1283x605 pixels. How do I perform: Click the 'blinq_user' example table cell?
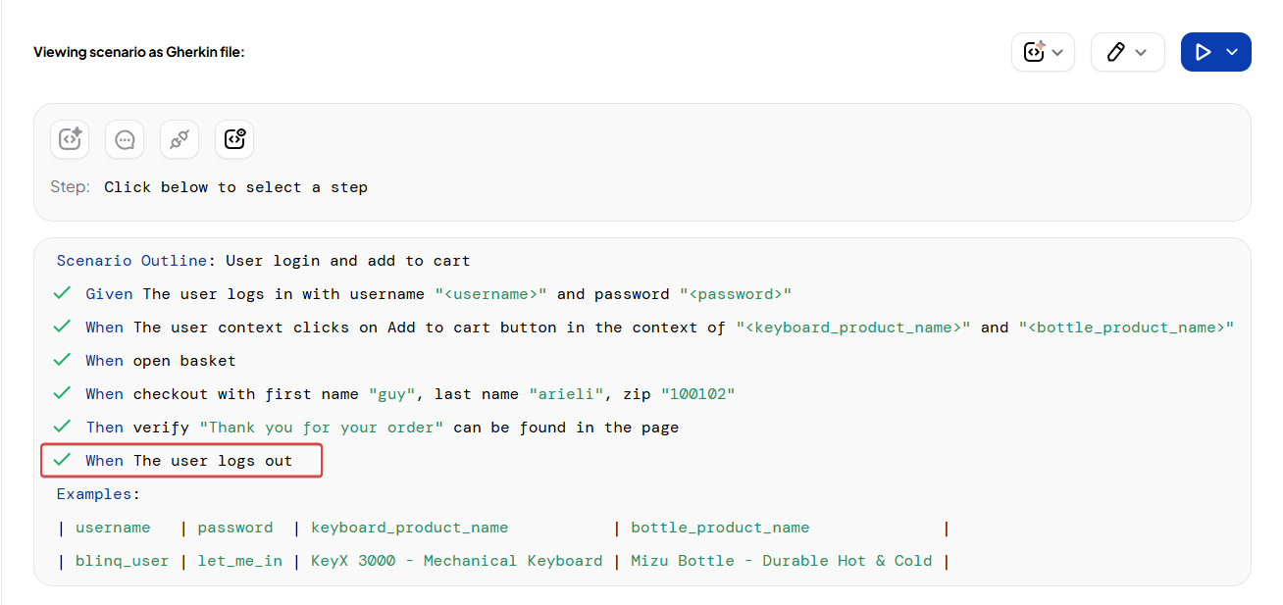122,561
